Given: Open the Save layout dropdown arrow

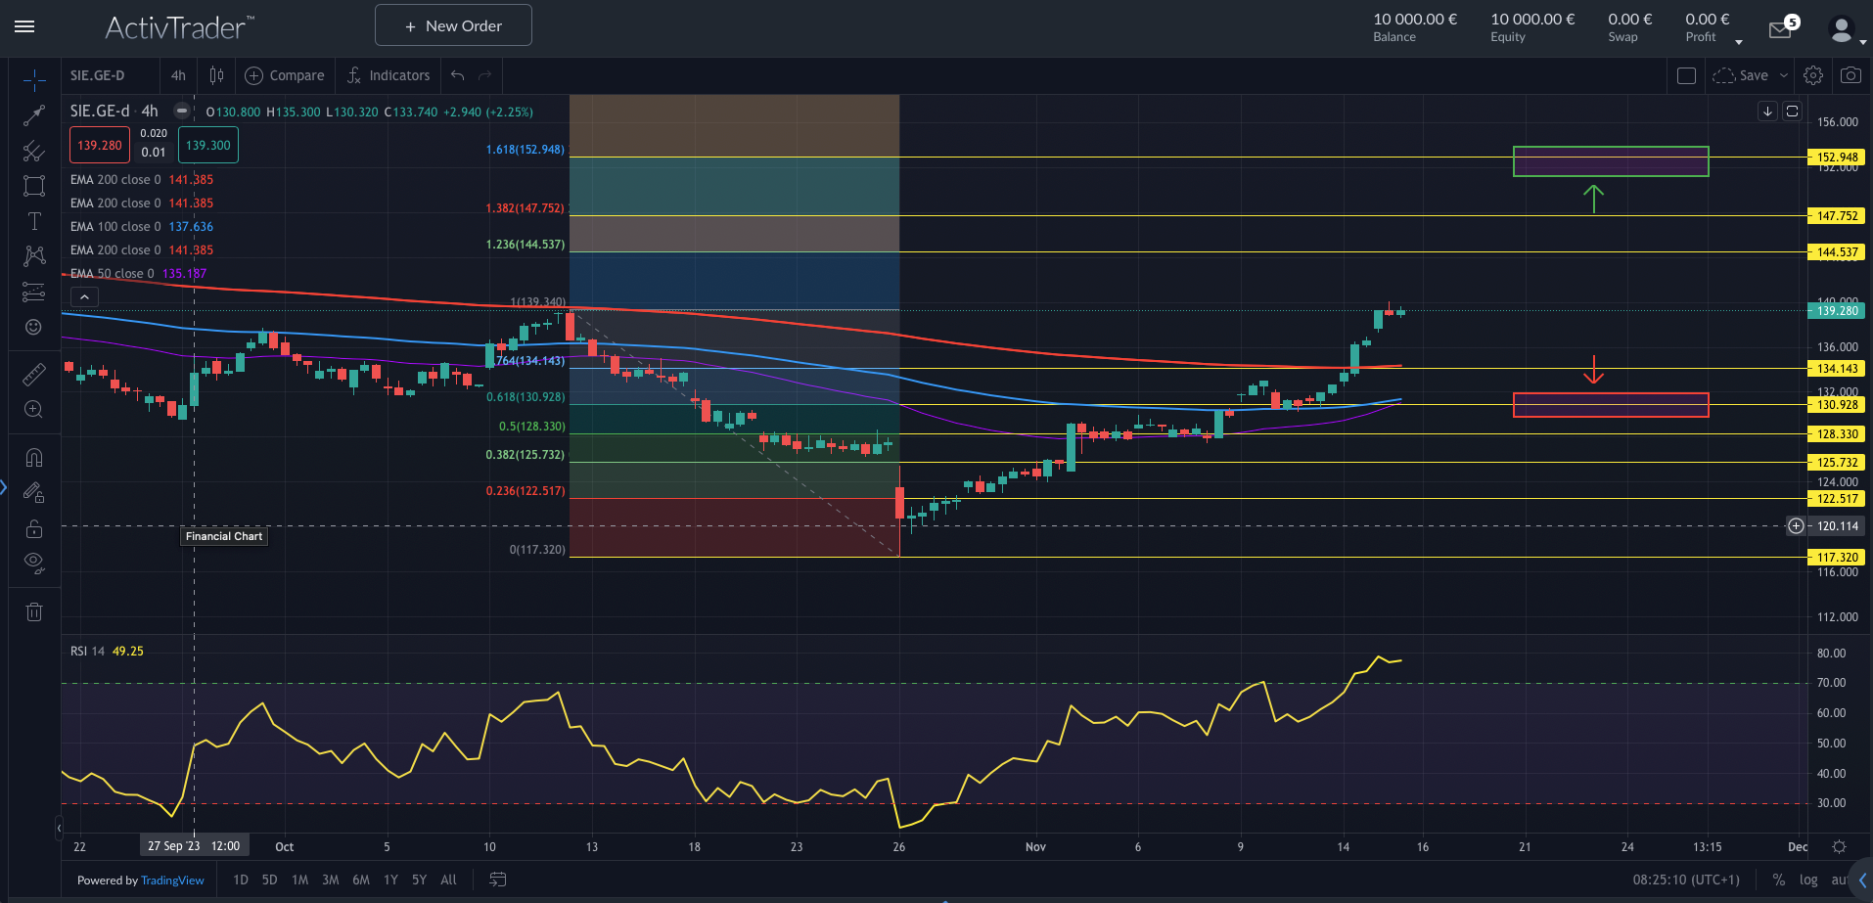Looking at the screenshot, I should (1784, 75).
